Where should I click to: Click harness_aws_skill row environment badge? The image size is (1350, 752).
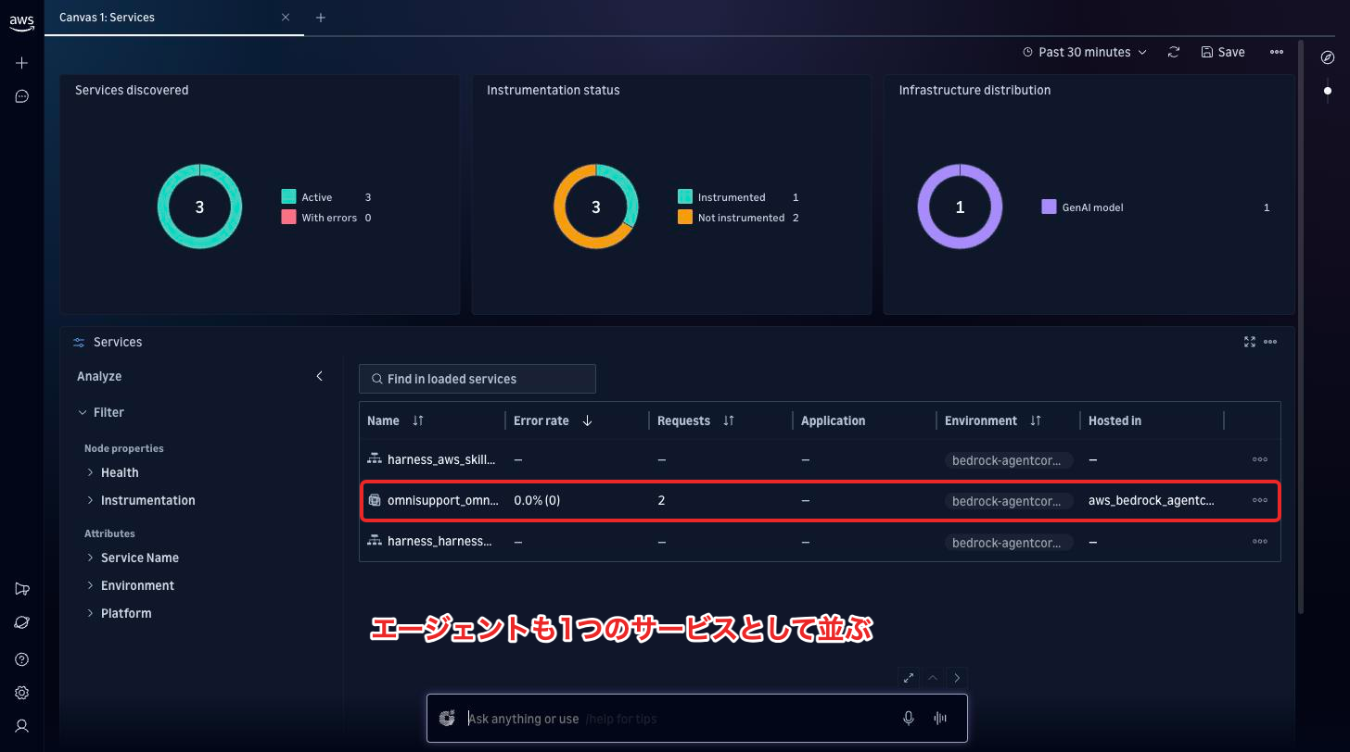pos(1009,460)
